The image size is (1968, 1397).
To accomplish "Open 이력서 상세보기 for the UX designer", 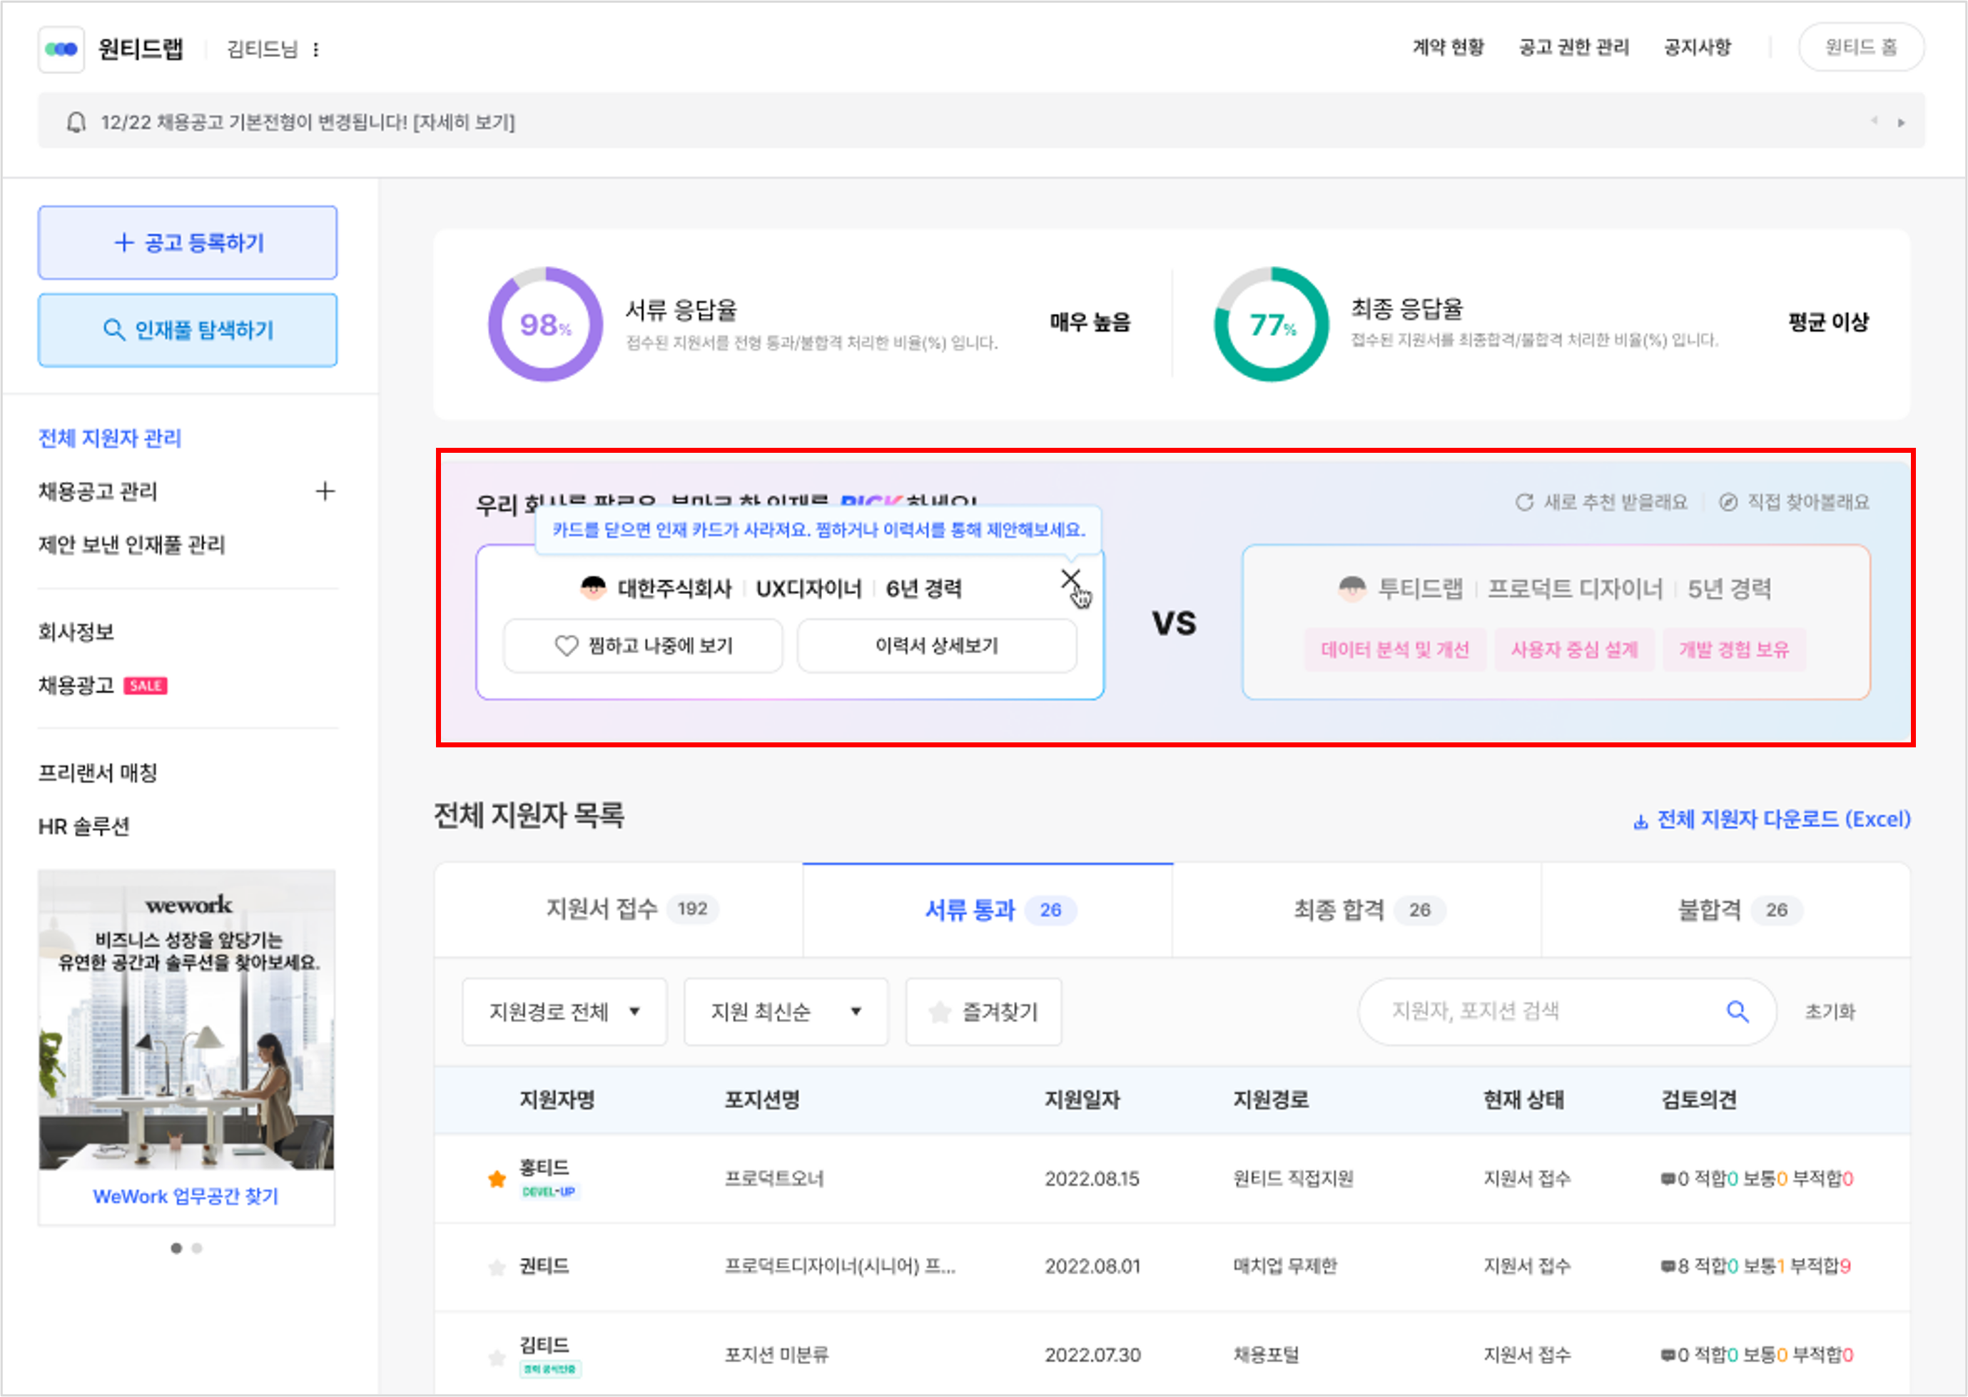I will click(x=936, y=645).
